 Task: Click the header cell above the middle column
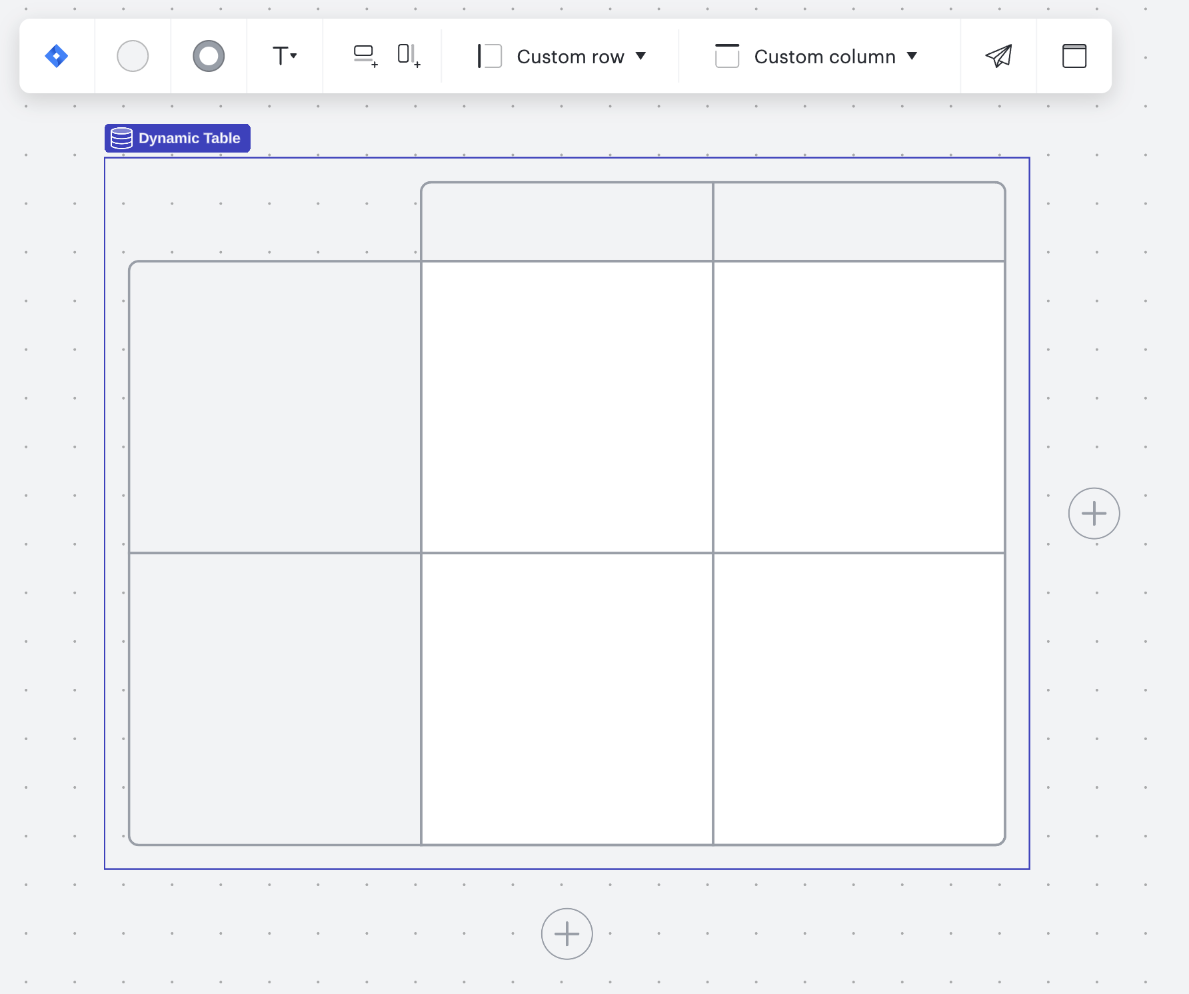567,221
